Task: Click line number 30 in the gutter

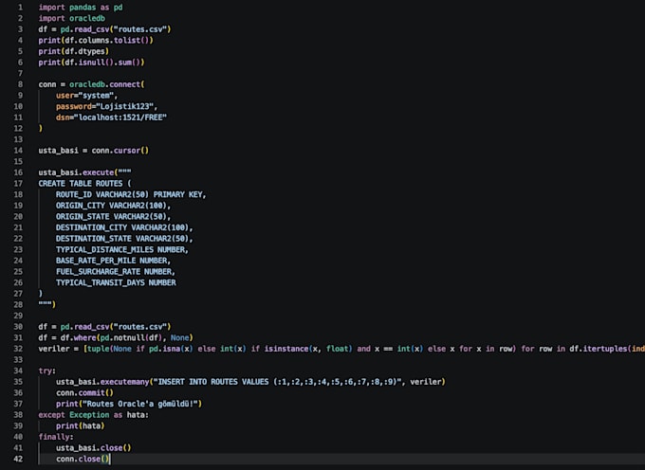Action: pyautogui.click(x=18, y=327)
